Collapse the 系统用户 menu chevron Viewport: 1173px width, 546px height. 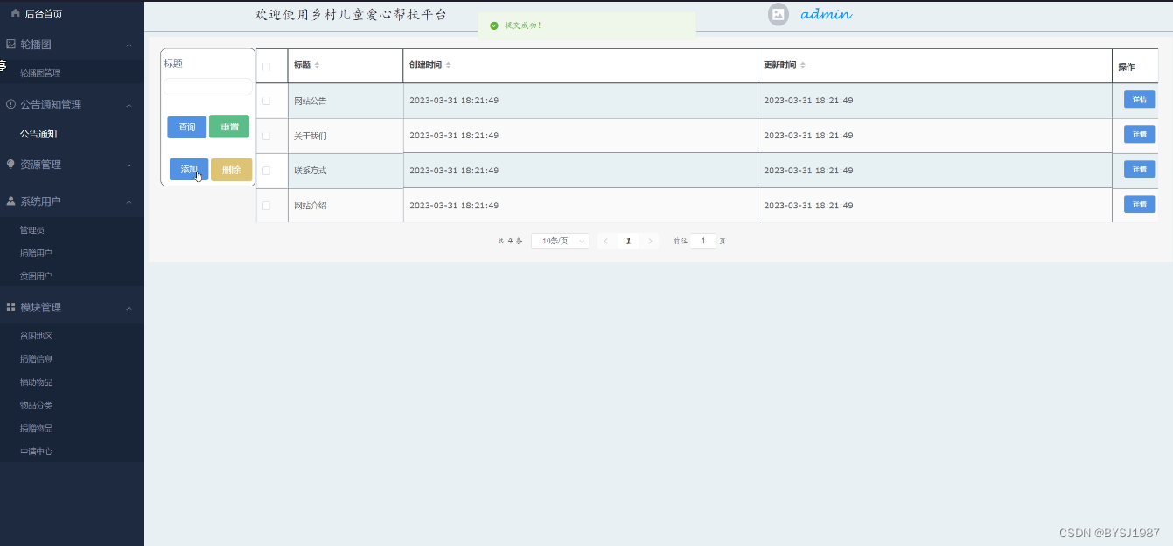click(x=129, y=201)
